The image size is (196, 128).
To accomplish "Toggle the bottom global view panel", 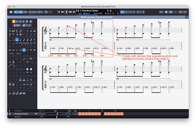I will click(x=21, y=12).
